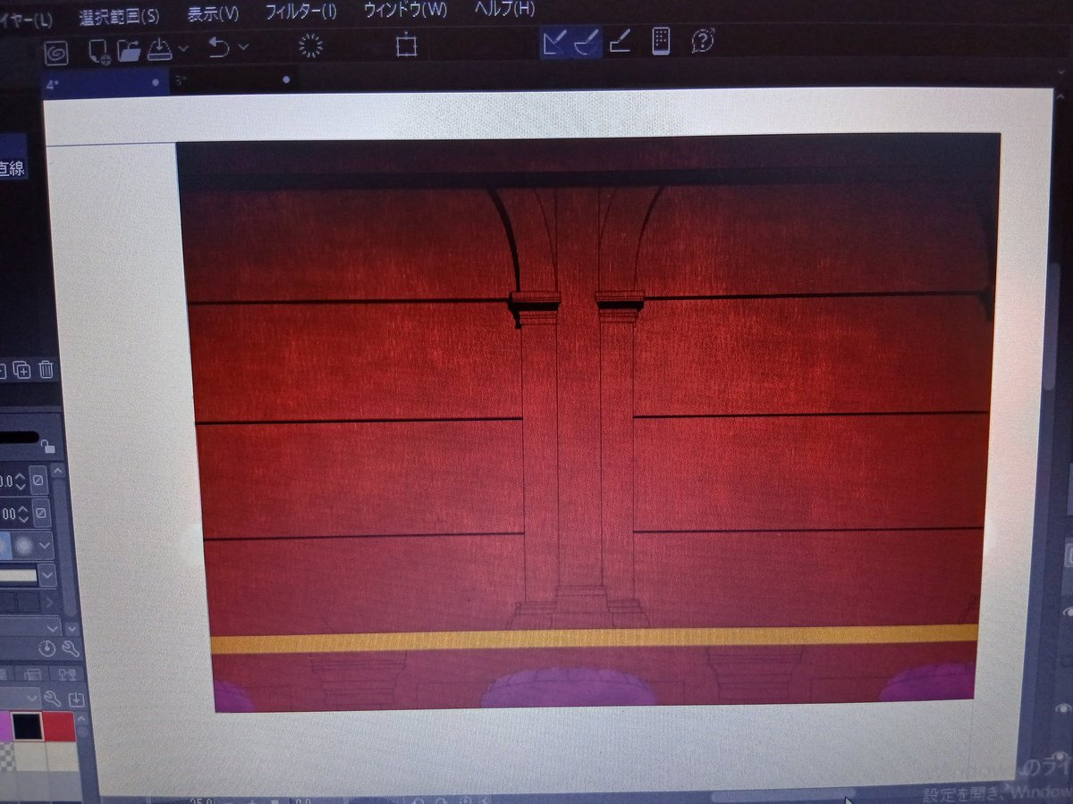The width and height of the screenshot is (1073, 804).
Task: Open the フィルター(I) menu
Action: tap(301, 12)
